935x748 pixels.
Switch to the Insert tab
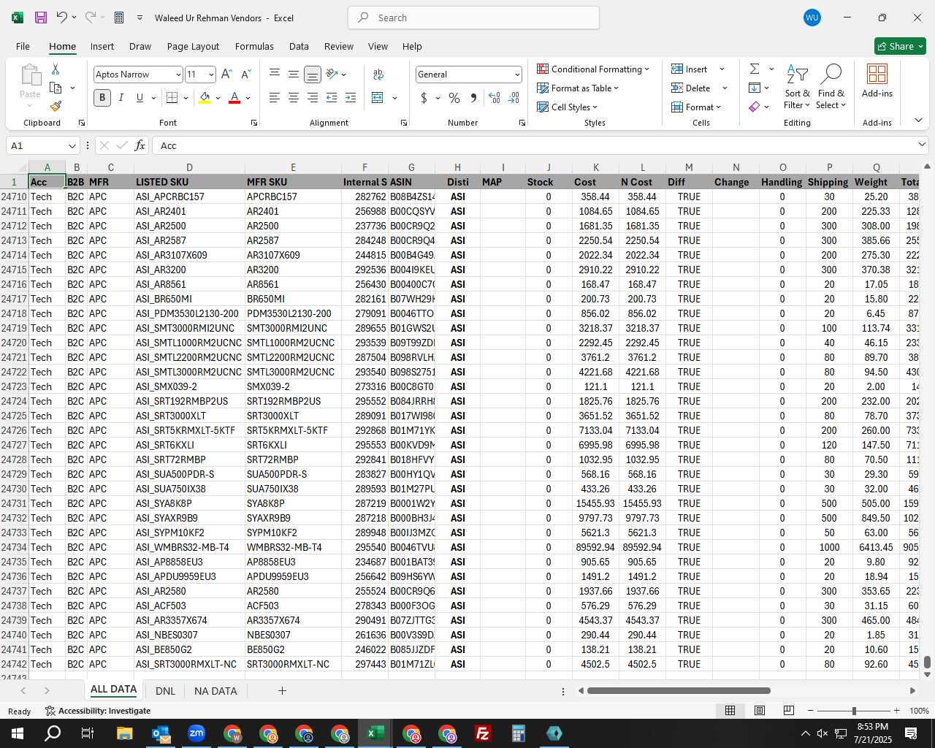[102, 46]
